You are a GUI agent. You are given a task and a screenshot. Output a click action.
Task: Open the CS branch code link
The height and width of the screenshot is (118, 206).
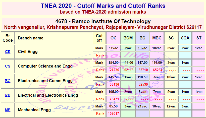pyautogui.click(x=8, y=66)
